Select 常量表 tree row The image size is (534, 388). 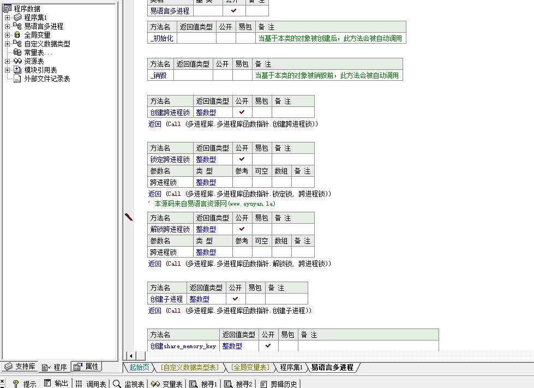click(38, 52)
